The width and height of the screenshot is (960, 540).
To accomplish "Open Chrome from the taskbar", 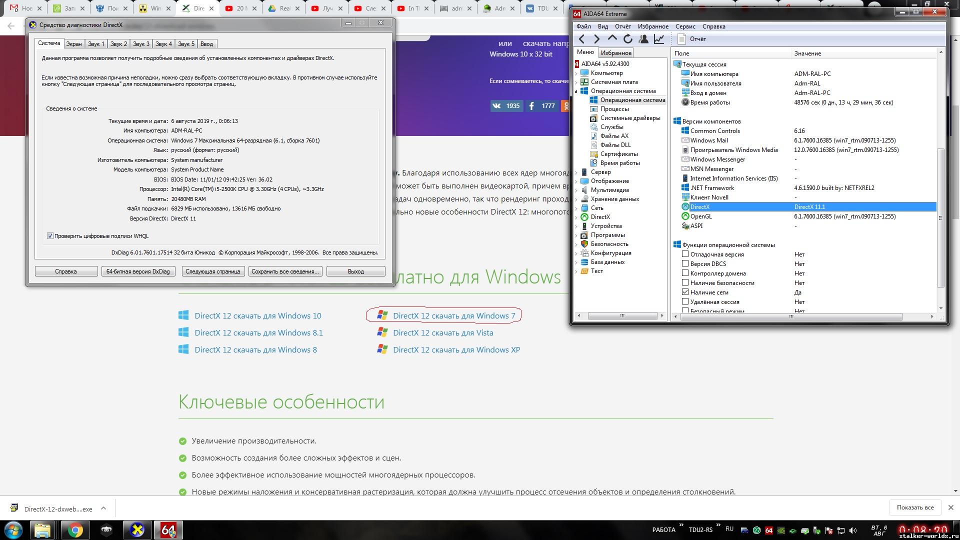I will click(x=75, y=530).
